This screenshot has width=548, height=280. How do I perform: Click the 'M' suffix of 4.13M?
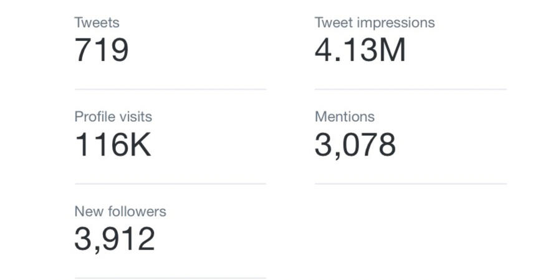[393, 50]
